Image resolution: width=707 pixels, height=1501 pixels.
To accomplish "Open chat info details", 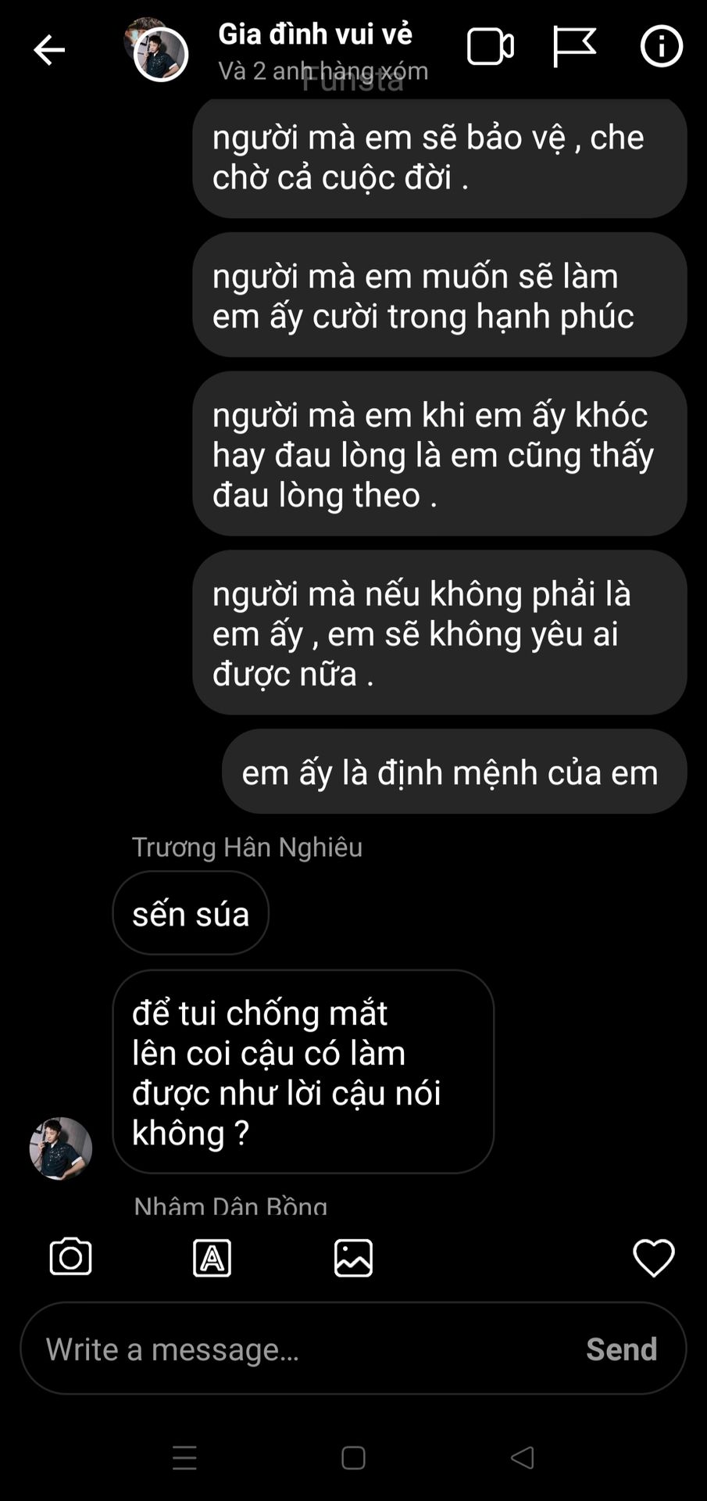I will pyautogui.click(x=661, y=46).
